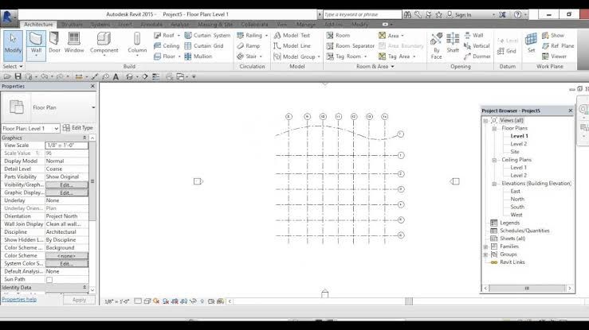Image resolution: width=589 pixels, height=330 pixels.
Task: Select the Curtain System tool
Action: (x=207, y=35)
